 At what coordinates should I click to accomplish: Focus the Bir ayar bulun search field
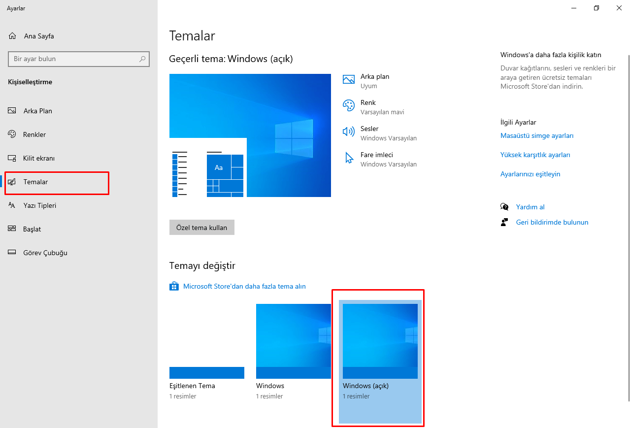coord(79,59)
